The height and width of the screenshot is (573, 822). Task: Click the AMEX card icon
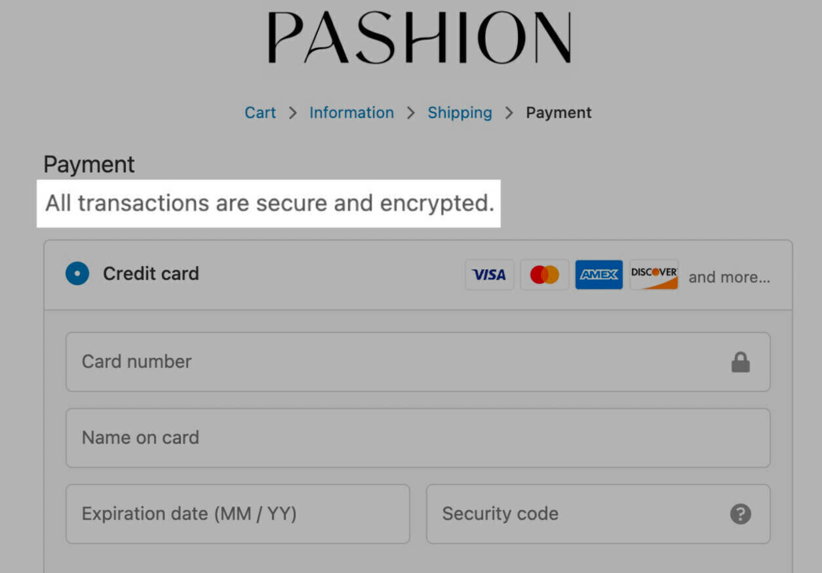tap(598, 275)
